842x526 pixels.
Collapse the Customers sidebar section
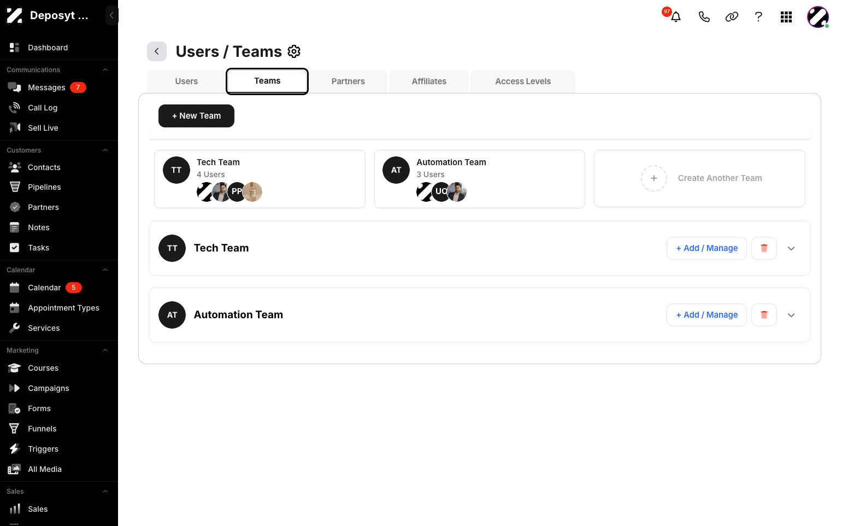tap(105, 150)
